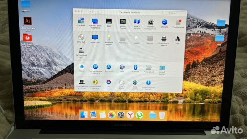Select Adobe Illustrator 2019 desktop icon

[x=28, y=21]
